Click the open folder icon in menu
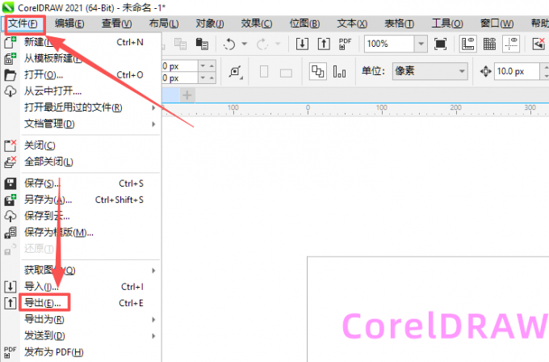Viewport: 549px width, 362px height. tap(10, 75)
